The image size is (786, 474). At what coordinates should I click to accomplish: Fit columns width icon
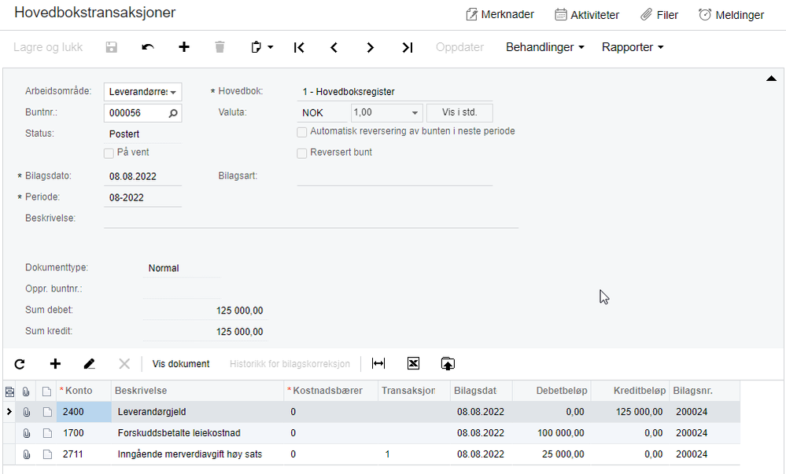pos(378,363)
